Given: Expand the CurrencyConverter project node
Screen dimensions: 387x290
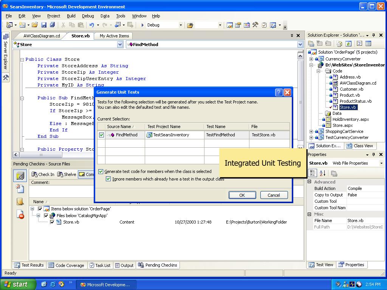Looking at the screenshot, I should [311, 59].
